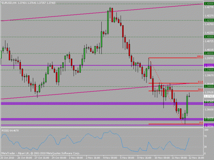Click the 1.38670 price scale value
The height and width of the screenshot is (160, 214).
209,75
